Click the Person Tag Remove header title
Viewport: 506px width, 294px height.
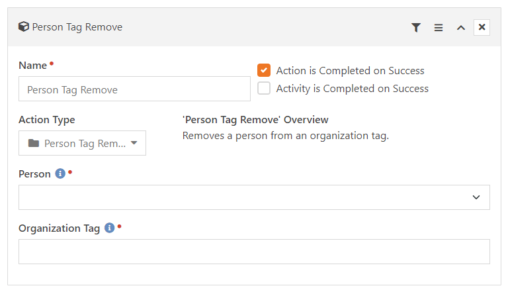click(77, 27)
